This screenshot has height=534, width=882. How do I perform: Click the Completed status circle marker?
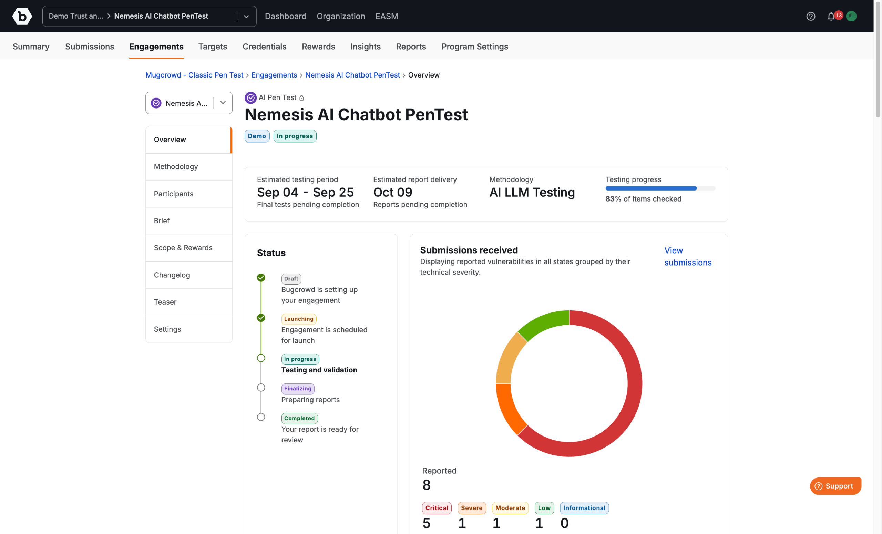point(261,417)
